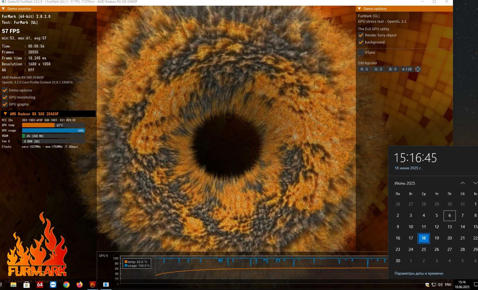Click the Июнь 2025 month header
This screenshot has width=478, height=290.
(405, 183)
